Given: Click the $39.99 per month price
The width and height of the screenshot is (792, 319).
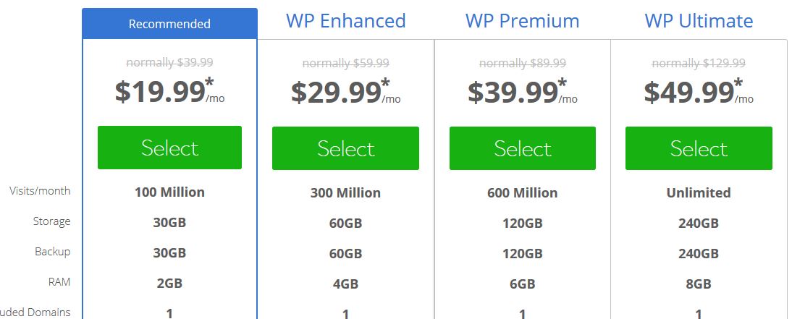Looking at the screenshot, I should coord(522,92).
